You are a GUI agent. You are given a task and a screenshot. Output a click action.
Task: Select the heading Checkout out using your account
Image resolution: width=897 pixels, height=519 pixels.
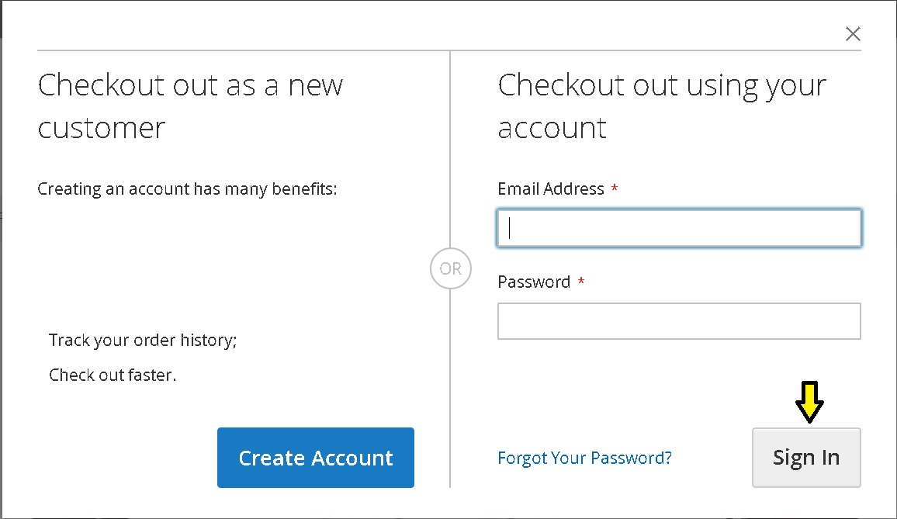point(661,105)
